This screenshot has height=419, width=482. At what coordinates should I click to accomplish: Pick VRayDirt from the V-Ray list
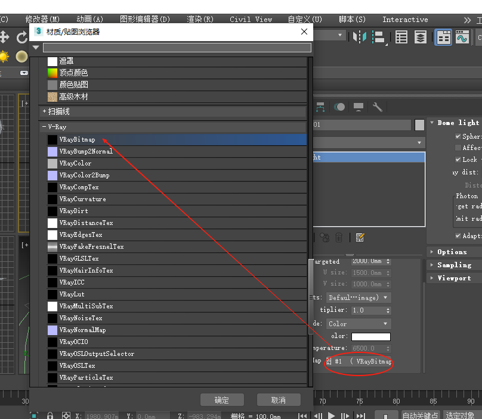coord(177,211)
